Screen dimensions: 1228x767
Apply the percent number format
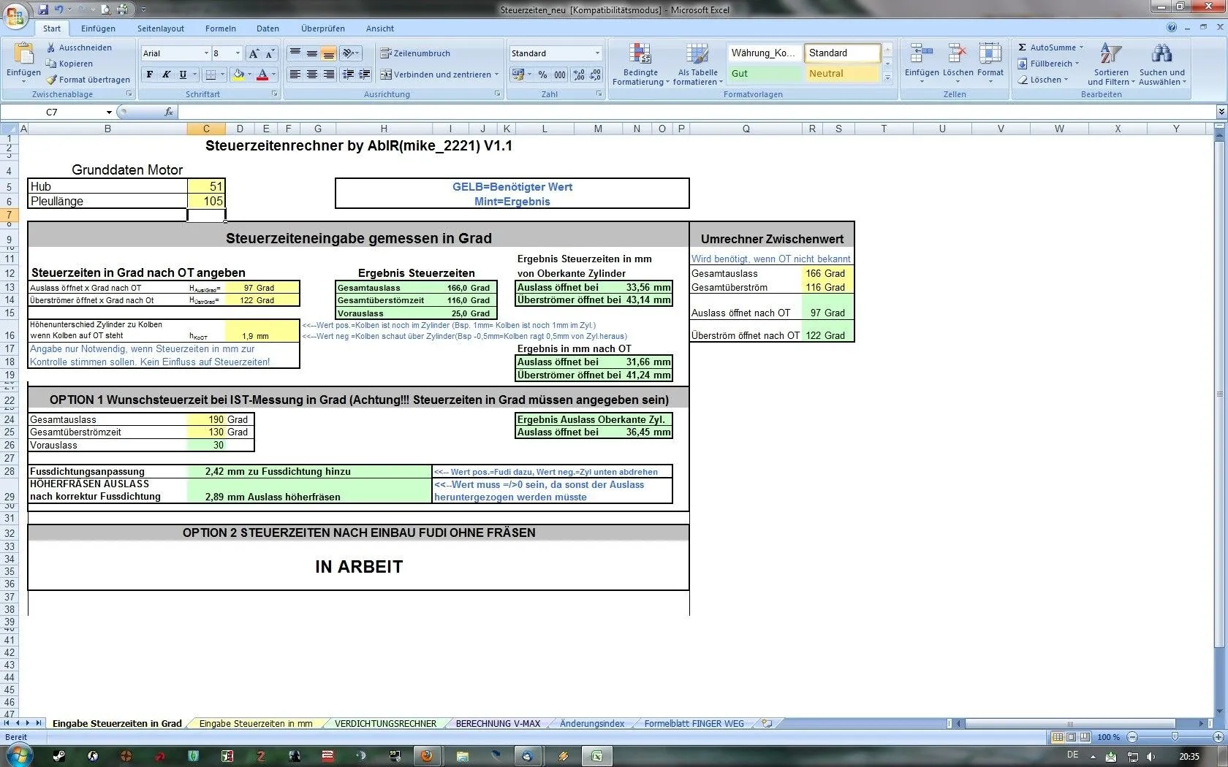(x=542, y=75)
